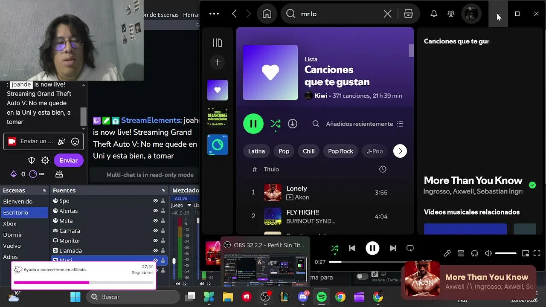Open the Spotify miniplayer
This screenshot has height=307, width=546.
tap(526, 253)
